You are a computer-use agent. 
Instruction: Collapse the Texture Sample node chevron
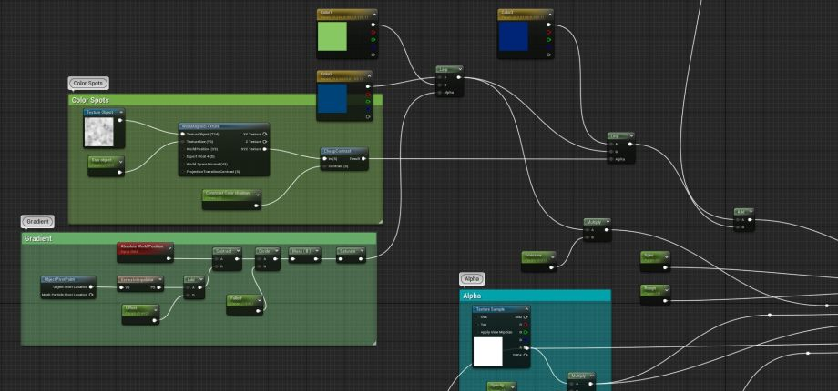pos(526,310)
